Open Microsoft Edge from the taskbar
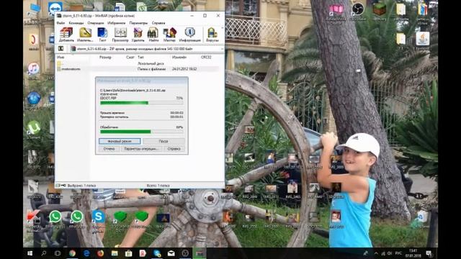 86,253
